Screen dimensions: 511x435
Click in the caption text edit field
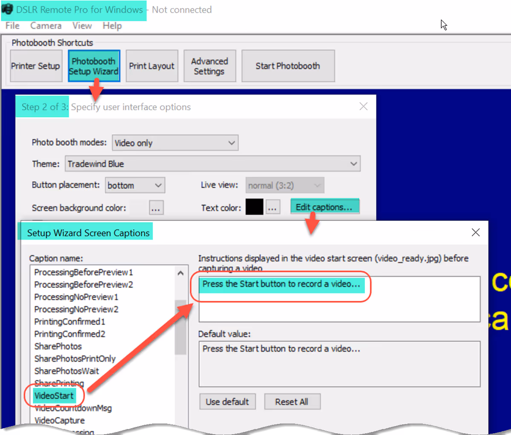339,299
